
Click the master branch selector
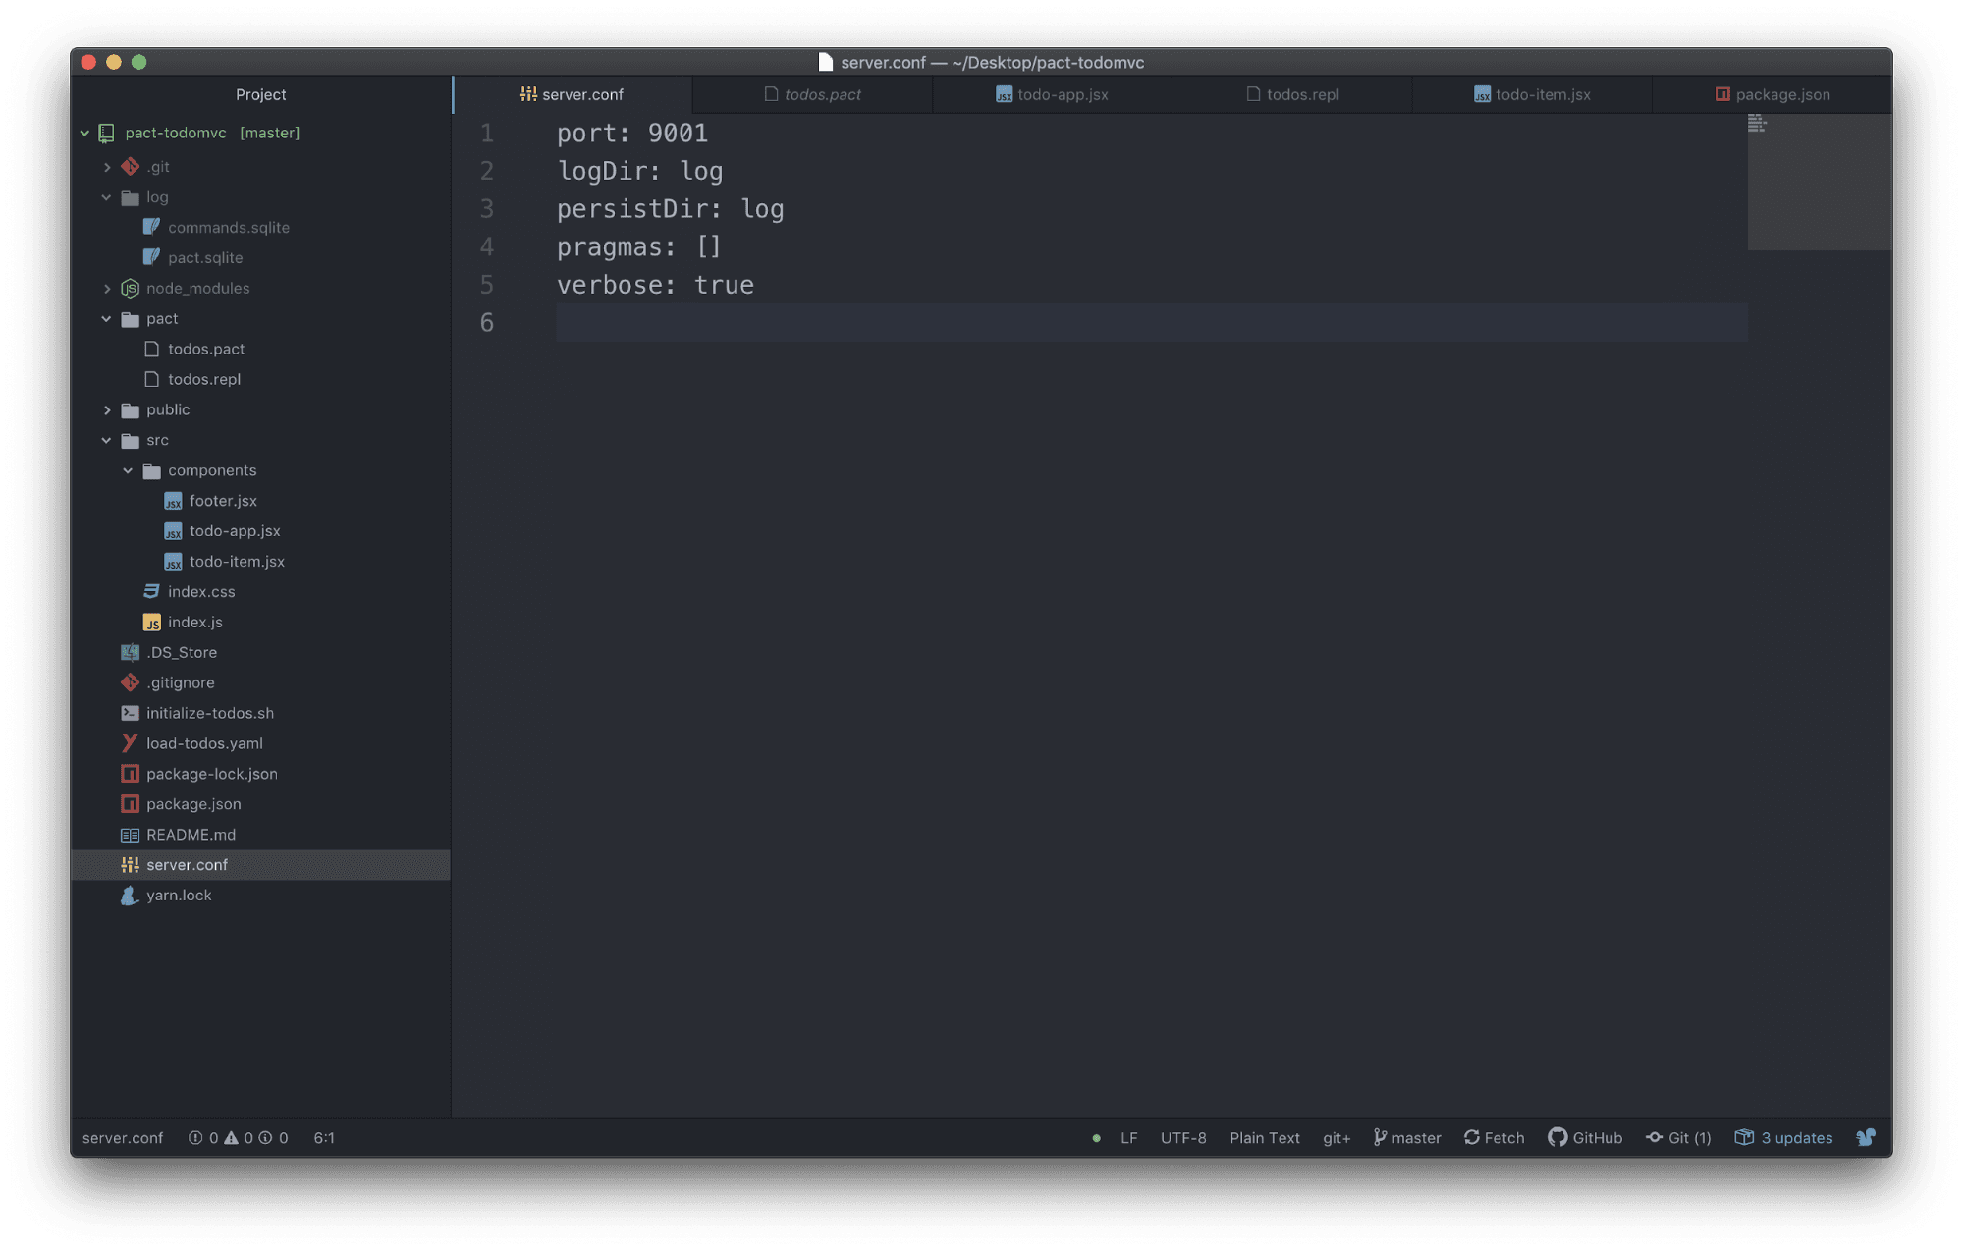click(x=1407, y=1138)
